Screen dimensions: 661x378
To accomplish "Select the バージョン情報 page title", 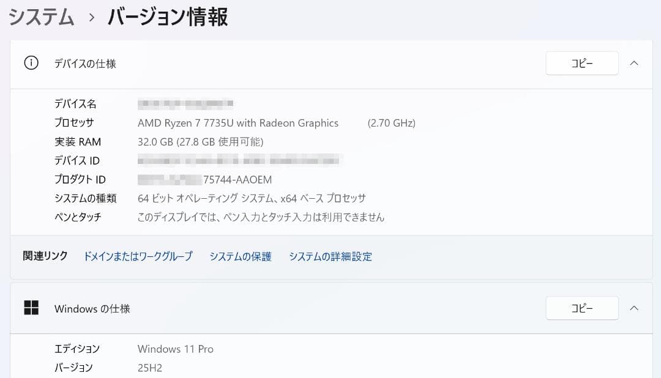I will pos(168,17).
